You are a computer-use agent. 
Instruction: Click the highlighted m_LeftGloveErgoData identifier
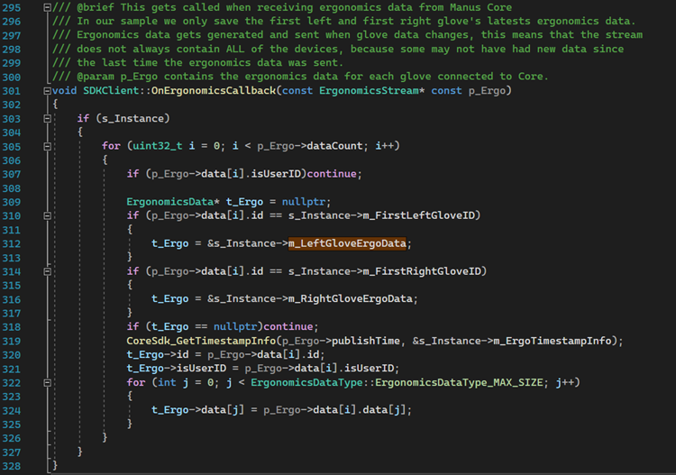point(347,243)
